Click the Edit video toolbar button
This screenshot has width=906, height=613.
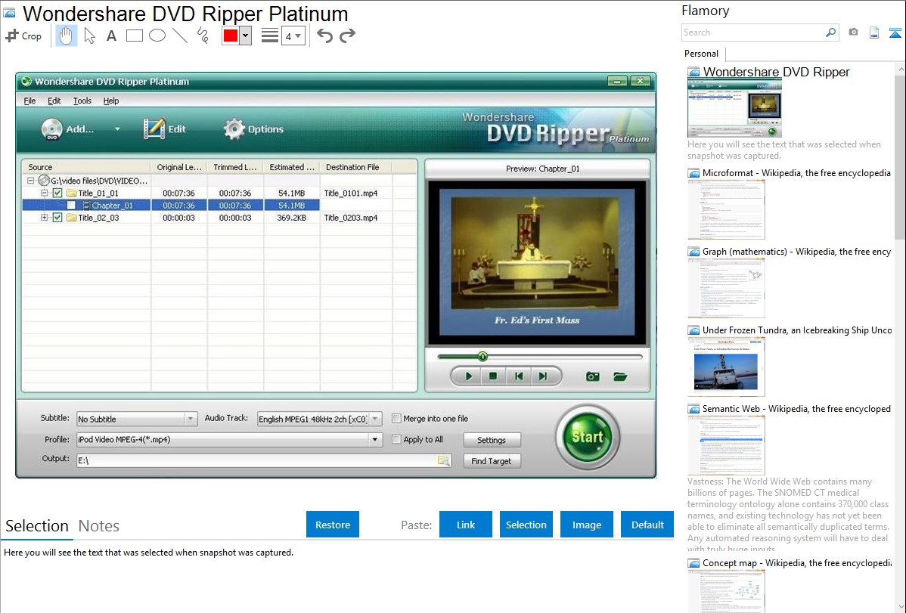165,128
